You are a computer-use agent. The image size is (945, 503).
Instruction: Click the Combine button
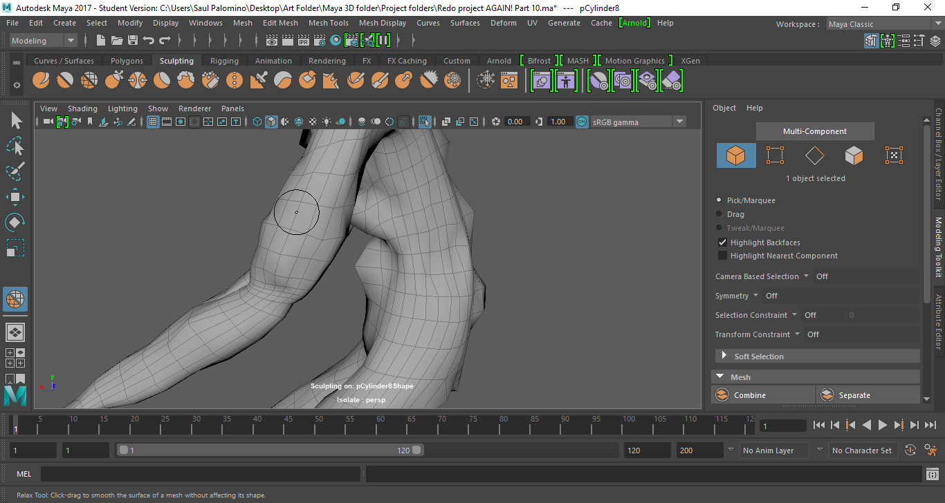(750, 395)
